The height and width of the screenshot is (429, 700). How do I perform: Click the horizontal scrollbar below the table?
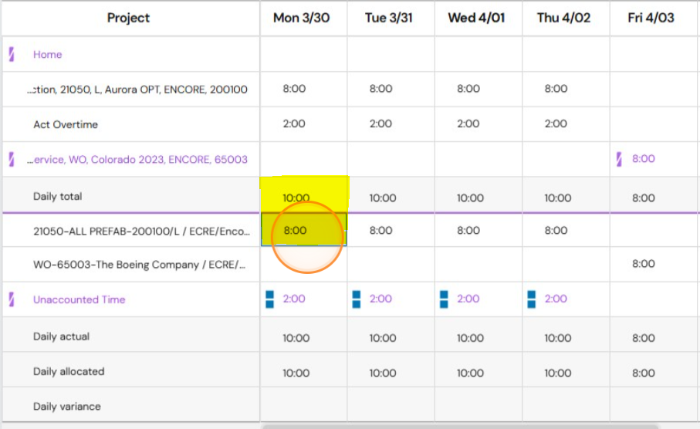[460, 427]
